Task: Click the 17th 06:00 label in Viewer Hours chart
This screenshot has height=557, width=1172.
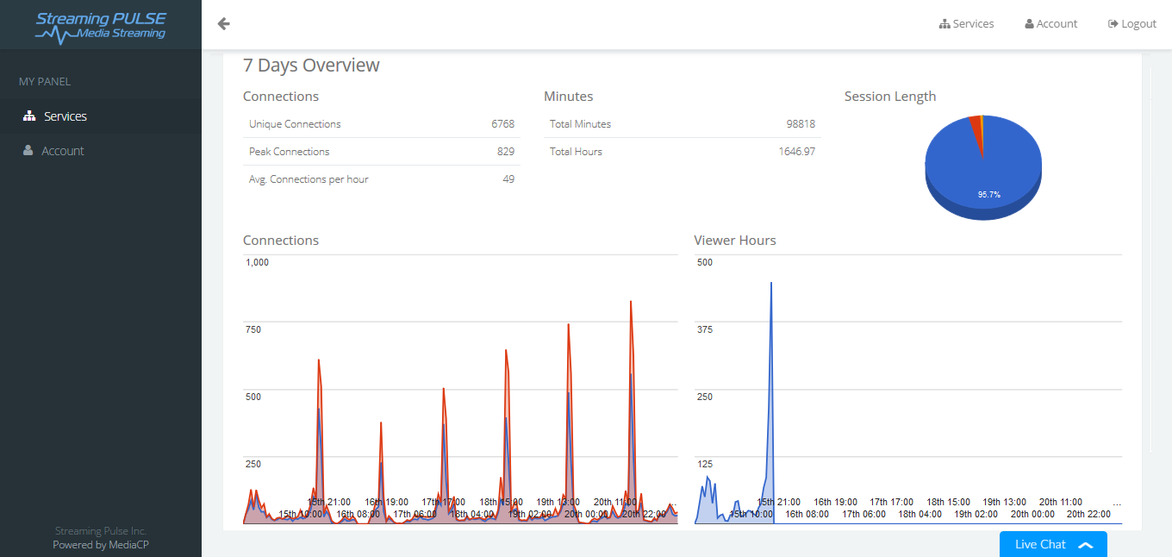Action: coord(864,514)
